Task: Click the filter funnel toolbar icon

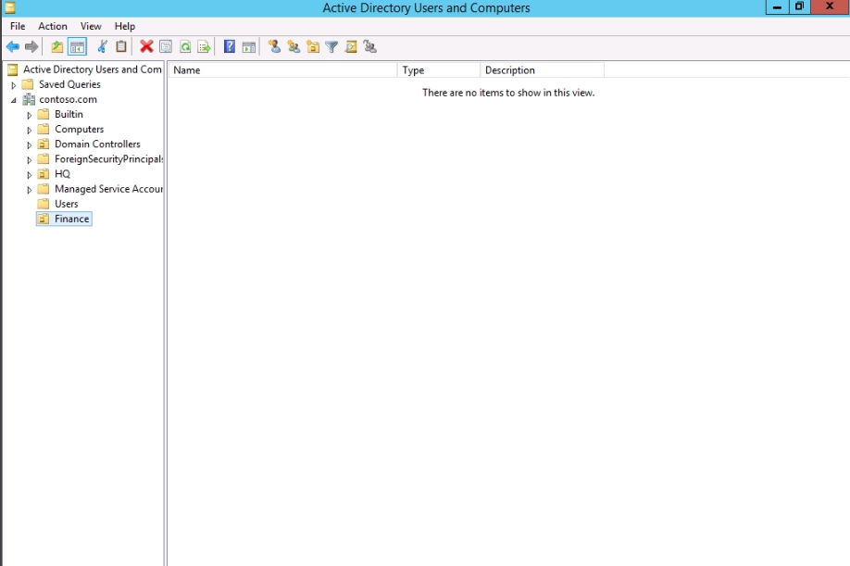Action: point(331,47)
